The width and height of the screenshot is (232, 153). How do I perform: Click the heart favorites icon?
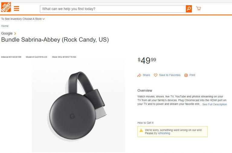click(x=156, y=75)
